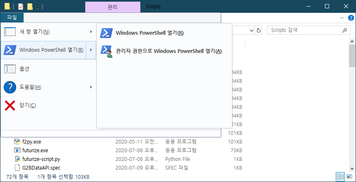Click the f2py.exe file icon

pyautogui.click(x=17, y=141)
